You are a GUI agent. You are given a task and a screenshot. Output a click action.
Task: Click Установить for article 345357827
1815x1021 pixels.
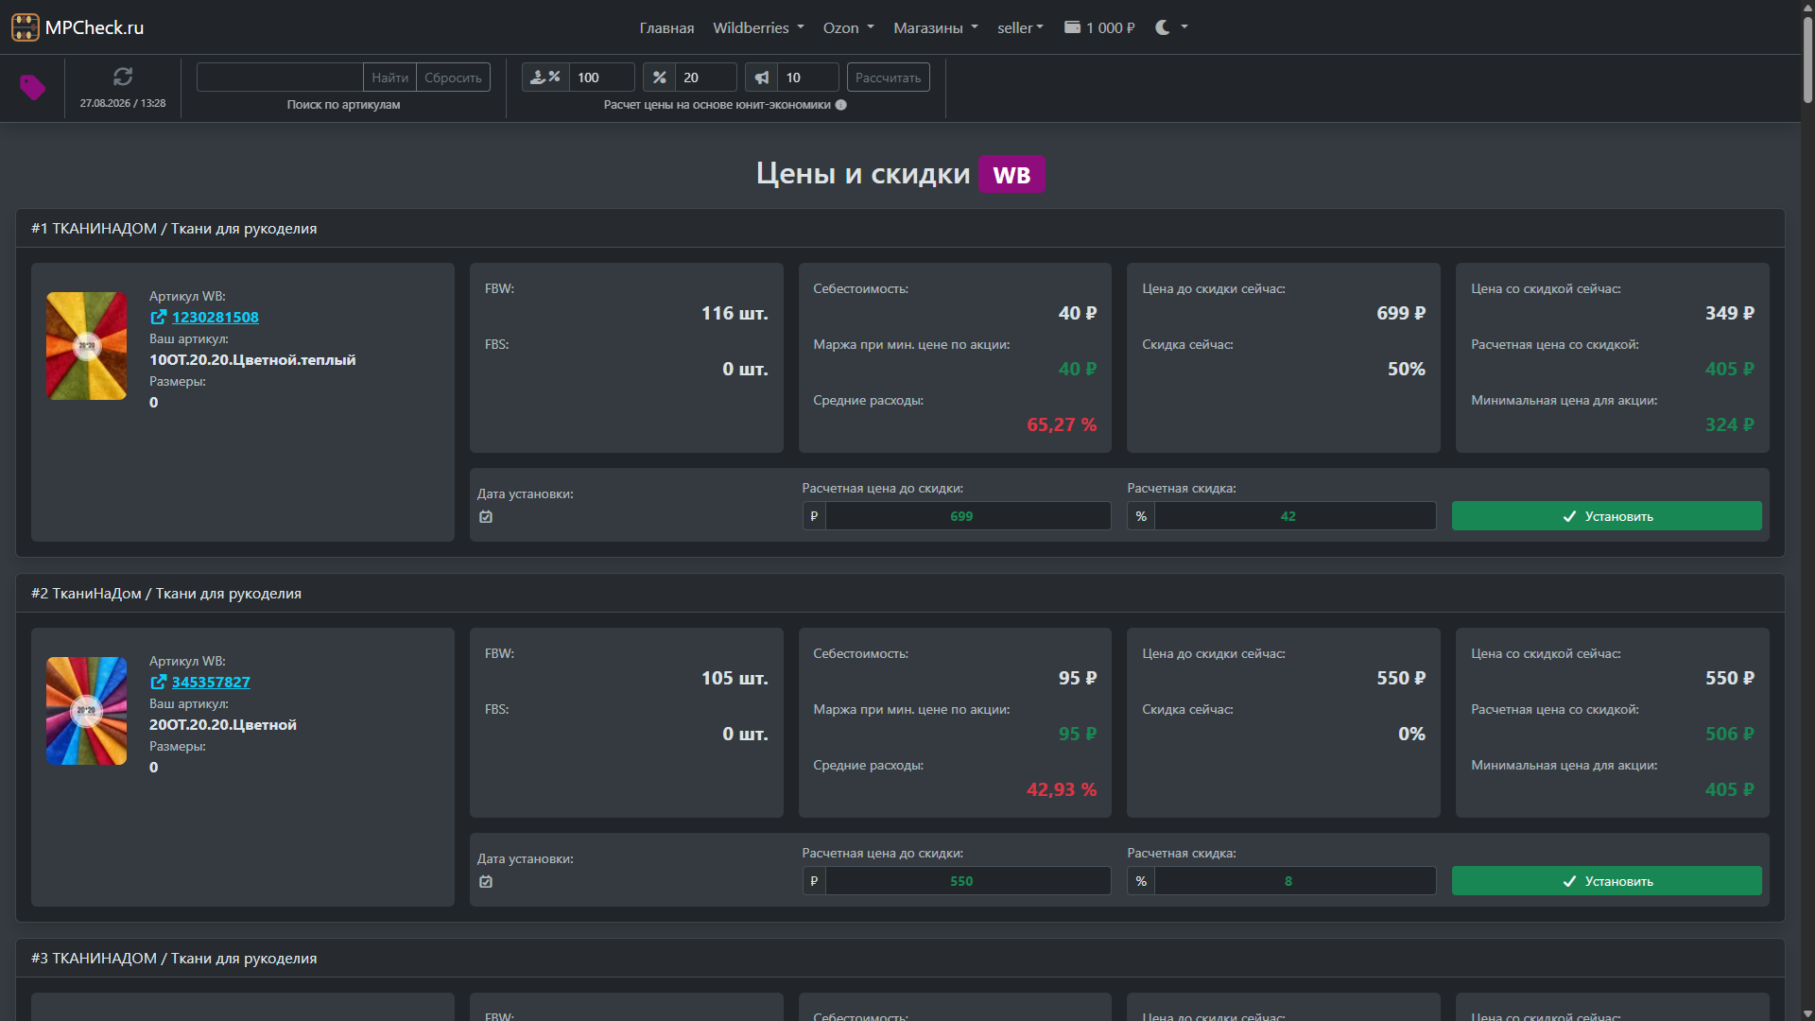coord(1606,881)
